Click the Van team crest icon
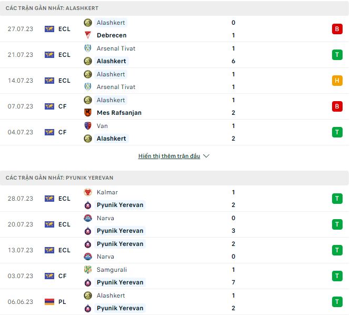The width and height of the screenshot is (351, 315). 88,126
